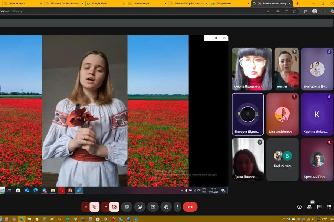Screen dimensions: 334x222
Task: Turn on the camera in Meet
Action: [x=114, y=207]
